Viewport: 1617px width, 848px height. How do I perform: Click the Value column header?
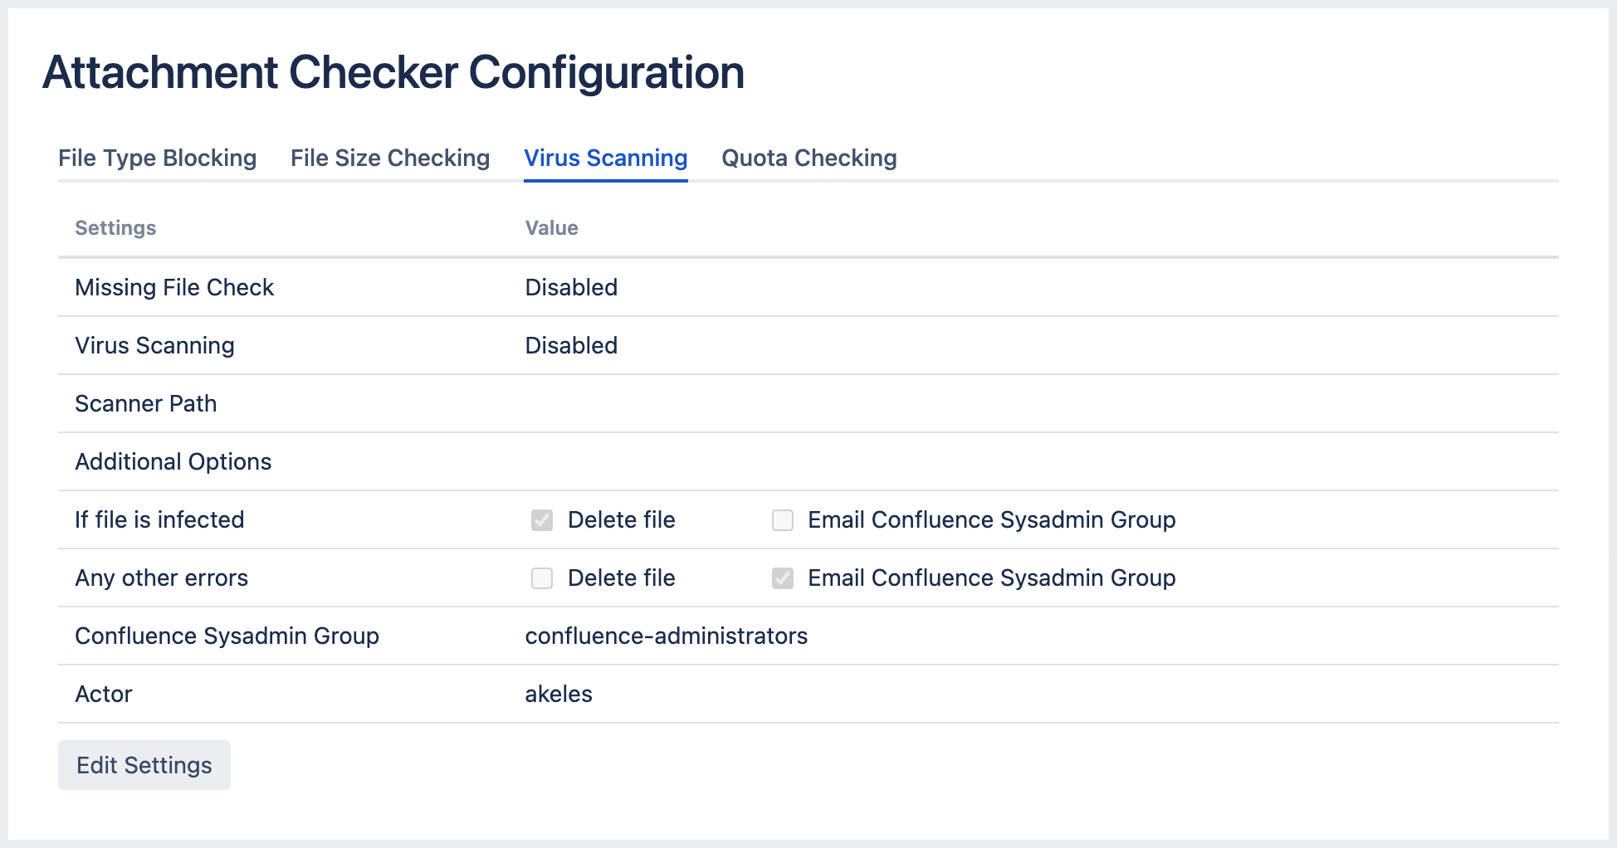point(551,228)
